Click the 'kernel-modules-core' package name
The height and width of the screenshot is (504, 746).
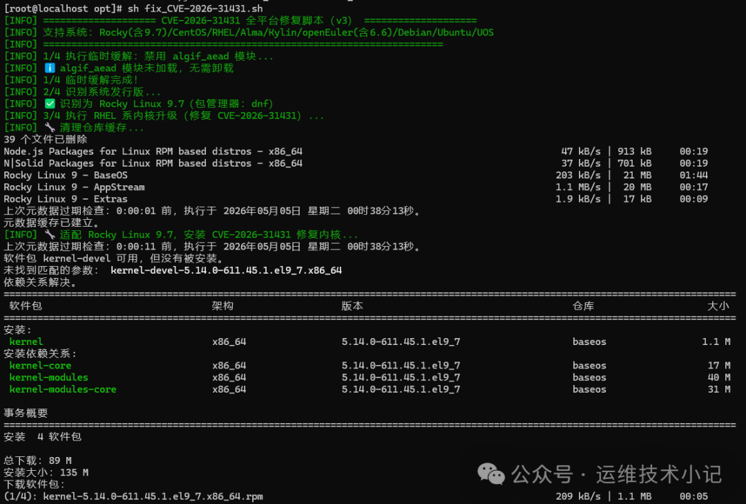pos(63,389)
